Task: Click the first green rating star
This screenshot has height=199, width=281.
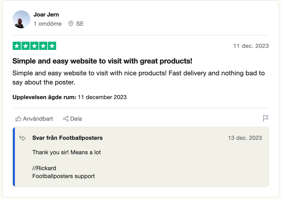Action: (17, 46)
